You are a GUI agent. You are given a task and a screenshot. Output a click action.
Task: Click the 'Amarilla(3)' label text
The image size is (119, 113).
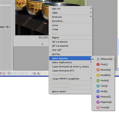coord(106,75)
